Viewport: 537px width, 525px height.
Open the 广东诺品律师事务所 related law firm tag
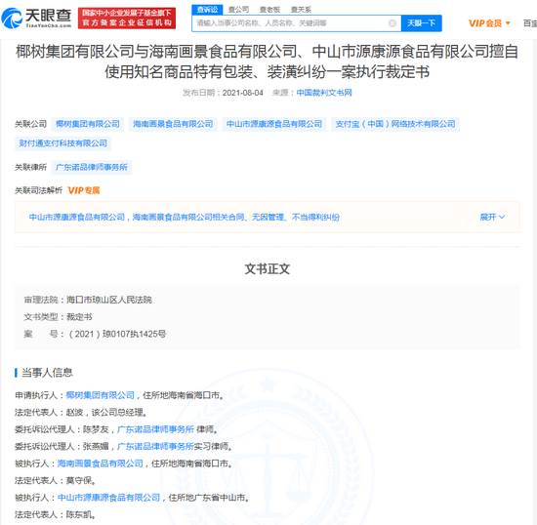(92, 167)
